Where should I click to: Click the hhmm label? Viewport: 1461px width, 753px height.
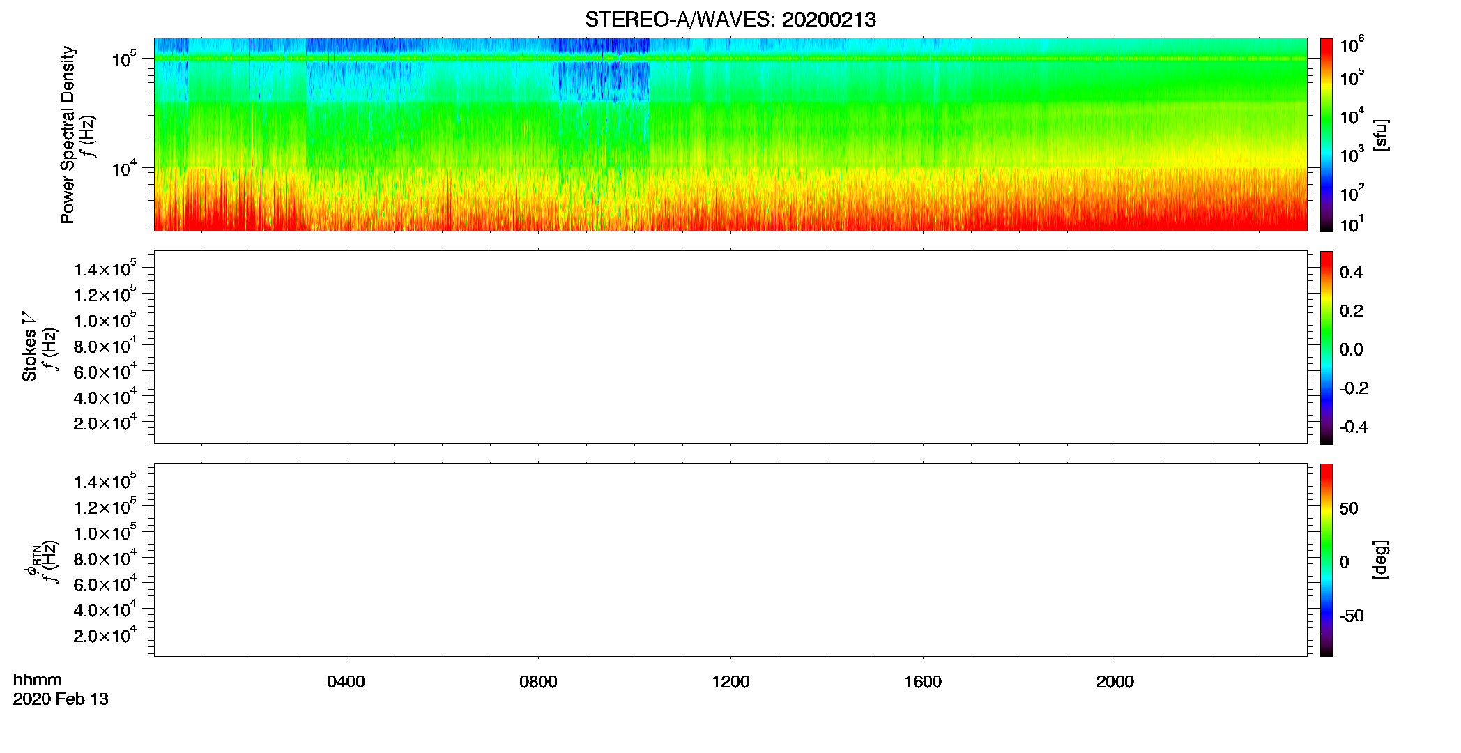coord(38,680)
